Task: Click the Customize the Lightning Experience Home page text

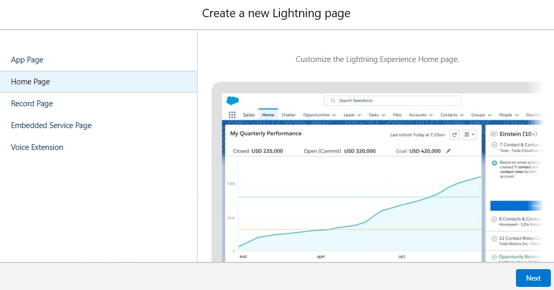Action: click(377, 59)
